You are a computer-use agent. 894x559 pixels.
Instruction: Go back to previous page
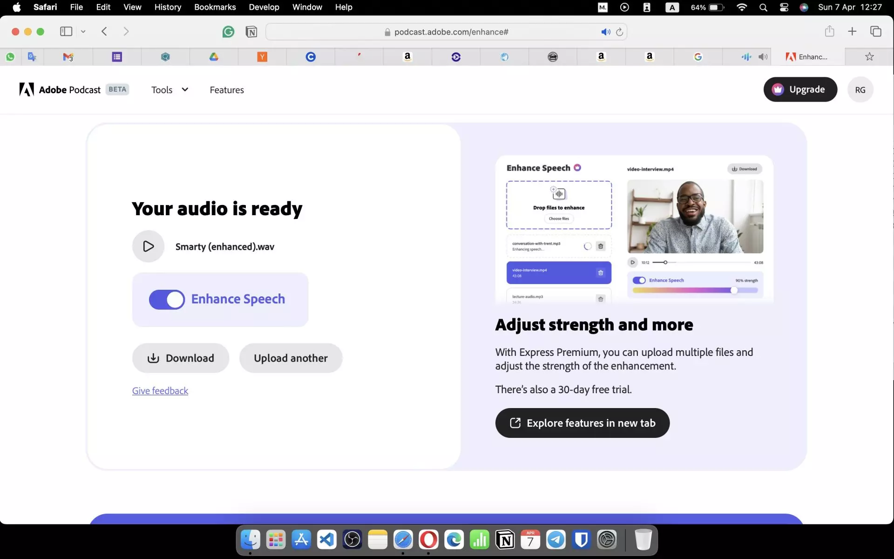(104, 31)
